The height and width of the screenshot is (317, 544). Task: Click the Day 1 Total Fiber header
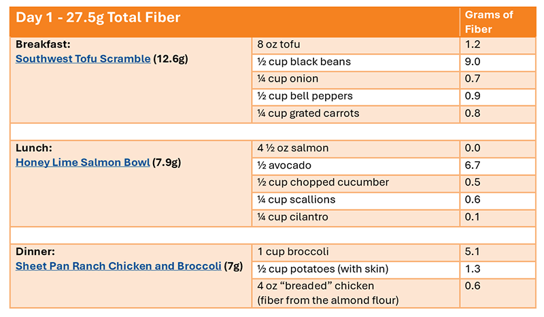tap(99, 18)
